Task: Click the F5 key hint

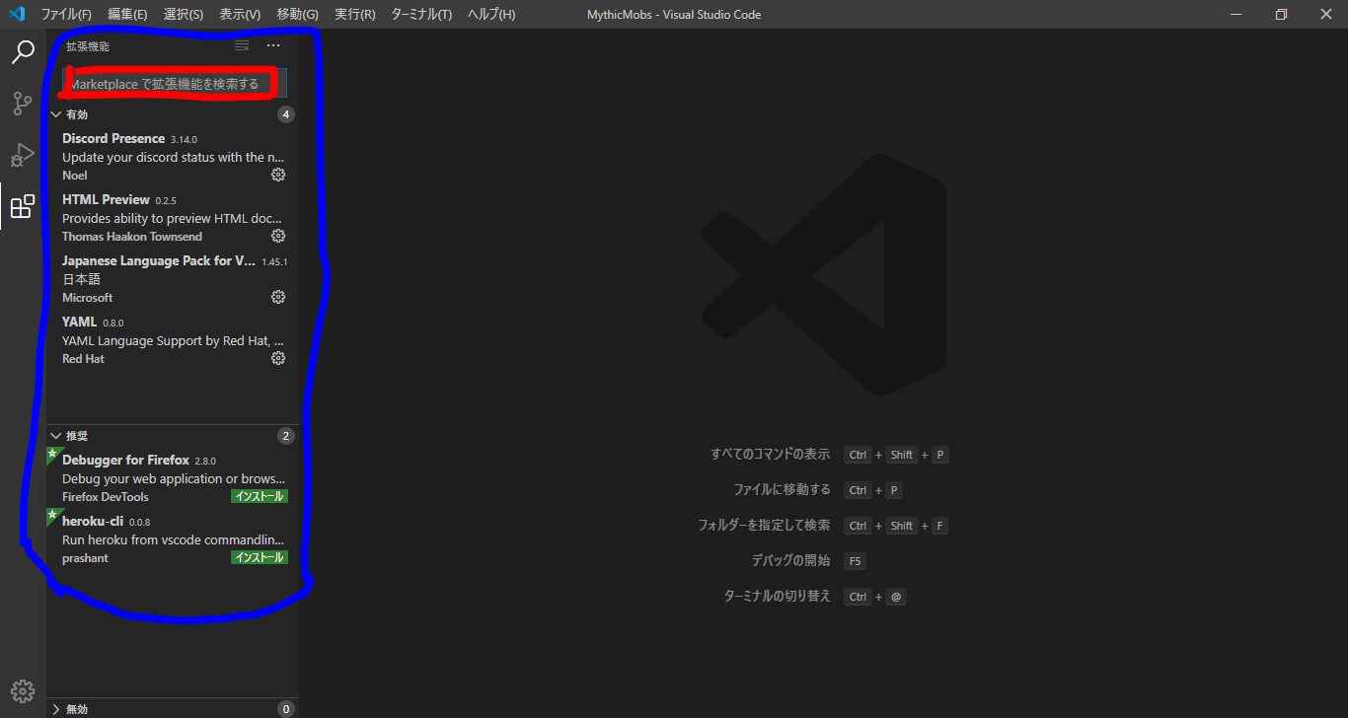Action: (x=855, y=561)
